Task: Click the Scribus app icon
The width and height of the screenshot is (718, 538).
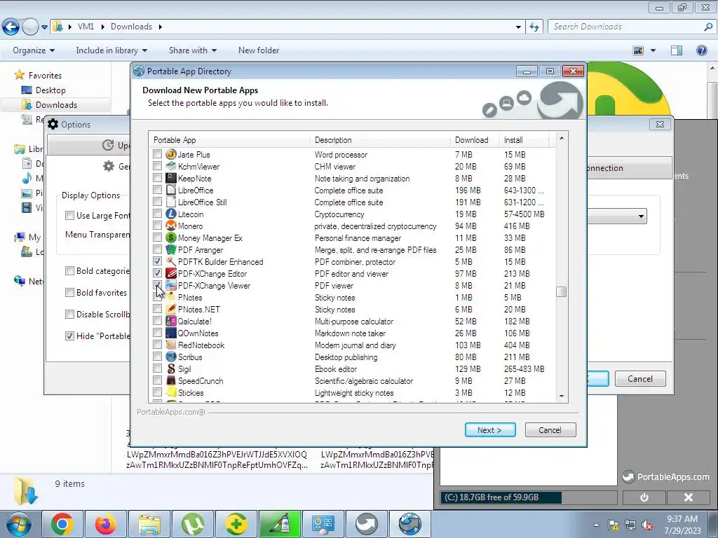Action: [171, 357]
